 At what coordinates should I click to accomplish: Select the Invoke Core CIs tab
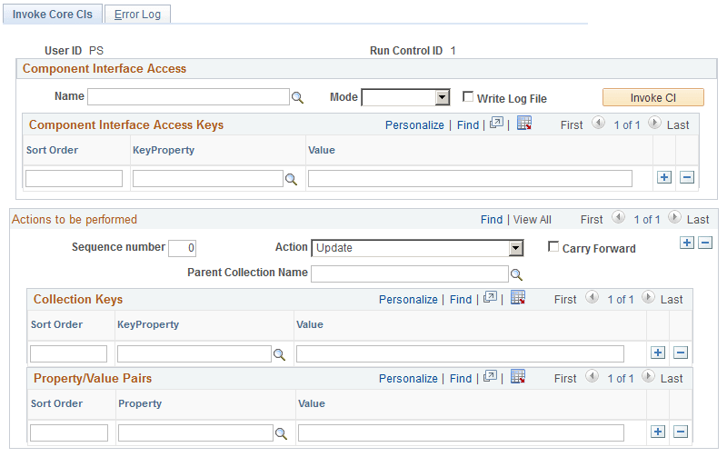[52, 15]
